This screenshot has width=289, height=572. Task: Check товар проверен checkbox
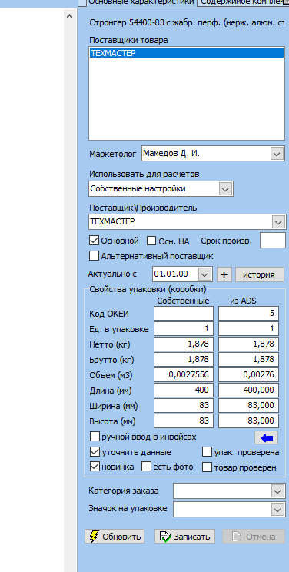208,467
